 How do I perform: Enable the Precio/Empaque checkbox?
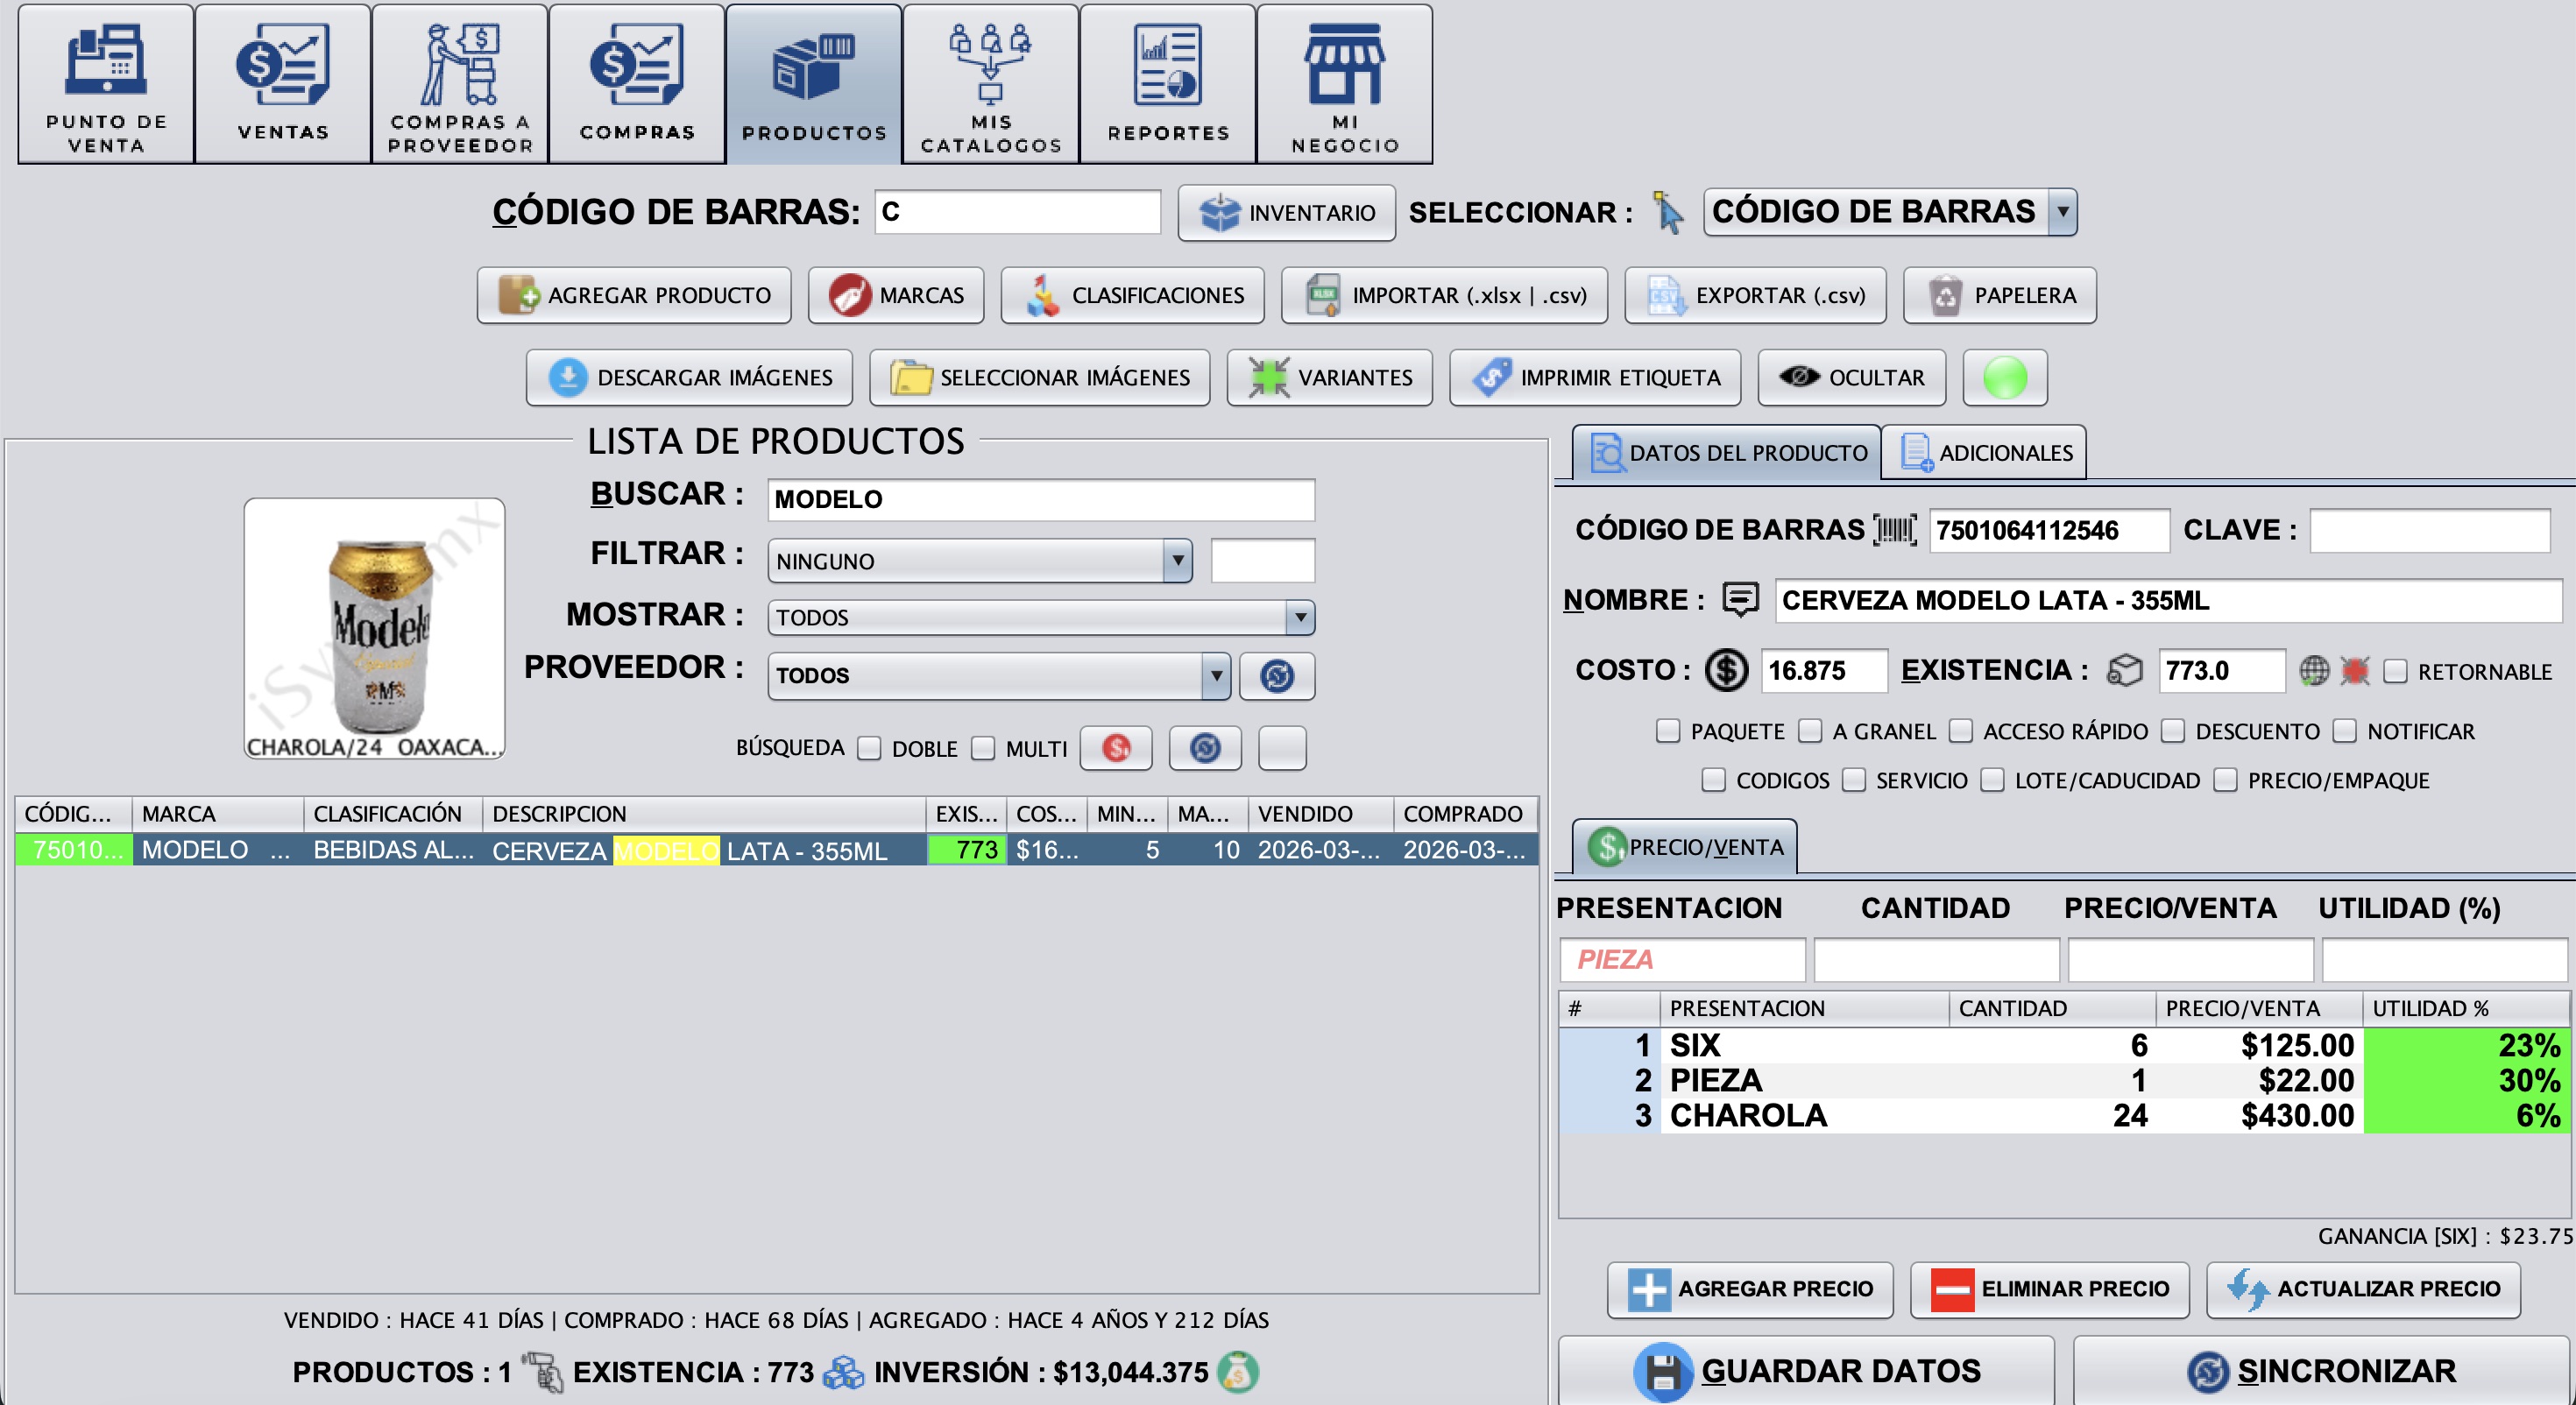[x=2225, y=780]
